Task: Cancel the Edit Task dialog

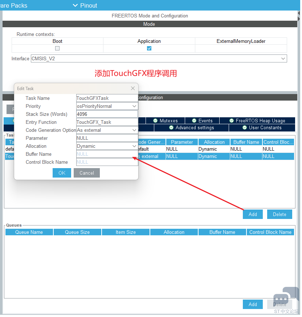Action: point(87,174)
